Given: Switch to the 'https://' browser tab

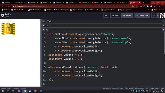Looking at the screenshot, I should pos(110,3).
